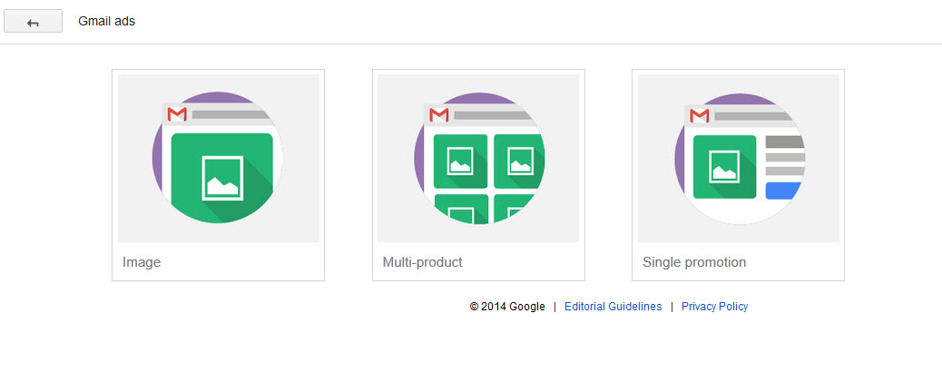Click the "Image" label text
This screenshot has height=372, width=942.
(x=142, y=262)
